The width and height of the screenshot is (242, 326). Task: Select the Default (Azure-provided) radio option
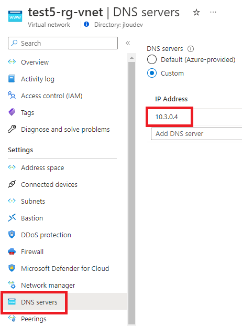152,60
